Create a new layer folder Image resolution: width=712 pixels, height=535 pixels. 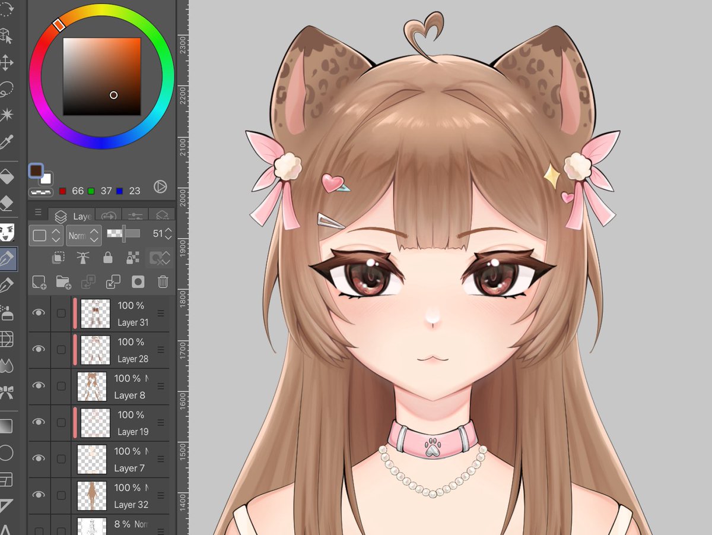pos(62,282)
